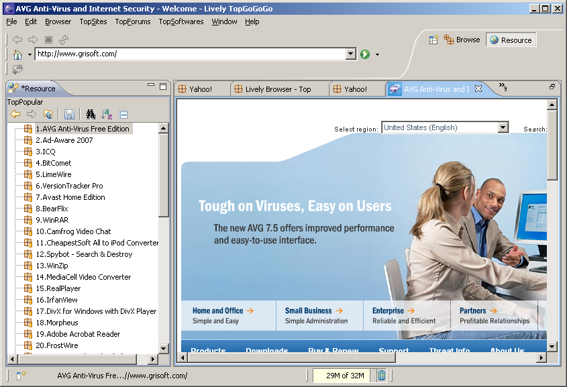Open the Select region dropdown
Viewport: 567px width, 387px height.
point(445,127)
